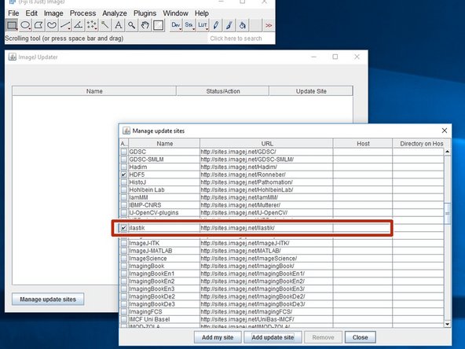Click the Manage update sites button
465x349 pixels.
coord(48,299)
